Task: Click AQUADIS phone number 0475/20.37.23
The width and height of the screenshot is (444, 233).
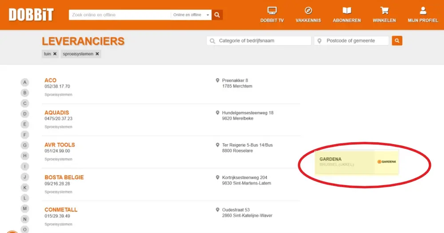Action: 58,118
